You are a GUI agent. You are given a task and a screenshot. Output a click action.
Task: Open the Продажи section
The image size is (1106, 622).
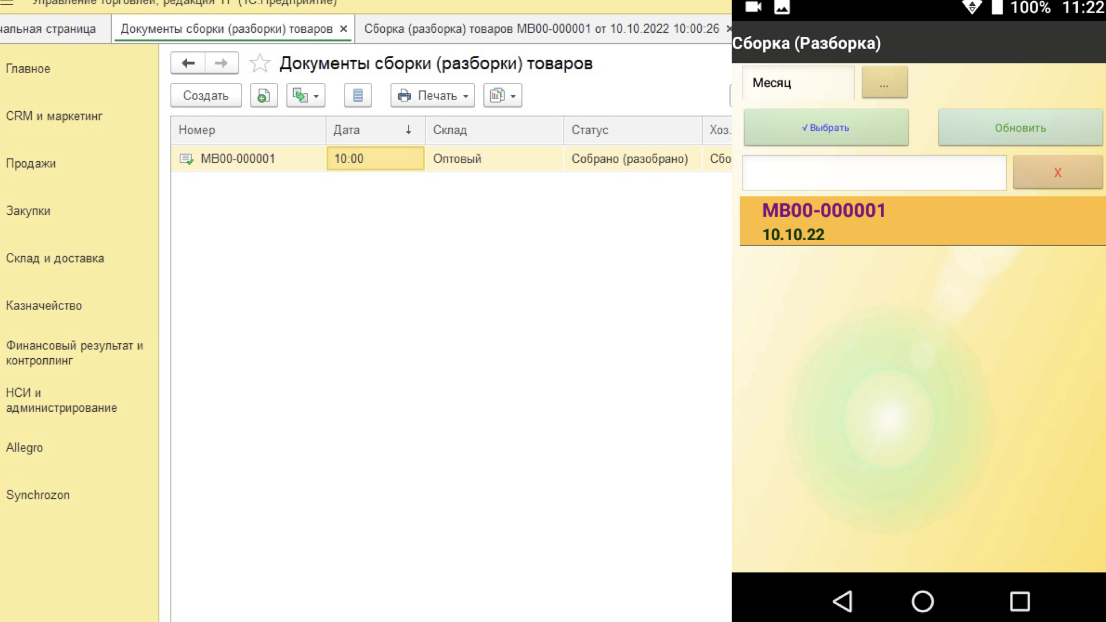click(31, 163)
